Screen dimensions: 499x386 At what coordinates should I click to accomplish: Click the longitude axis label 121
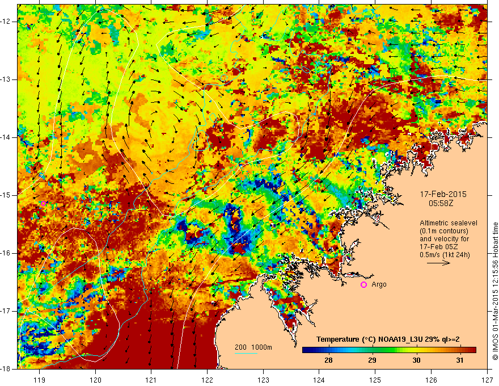coord(151,380)
